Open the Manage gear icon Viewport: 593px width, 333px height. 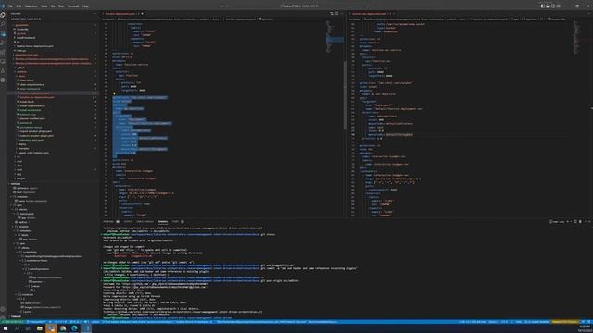(x=3, y=317)
